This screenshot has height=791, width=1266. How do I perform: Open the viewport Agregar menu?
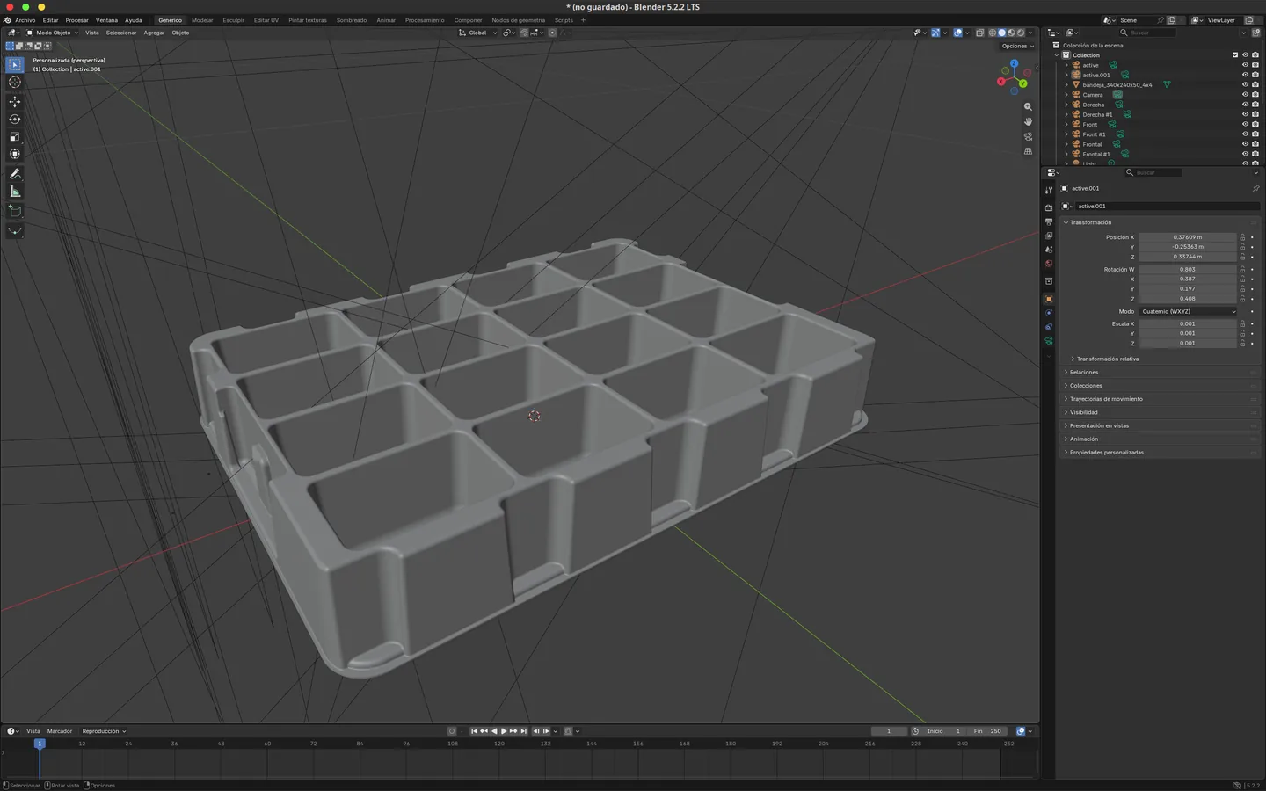point(154,33)
